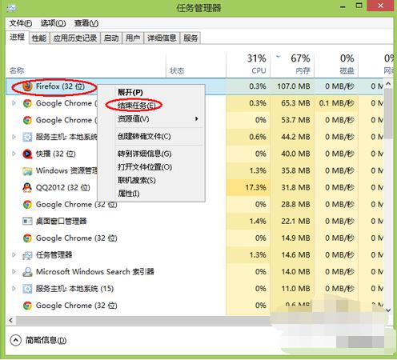
Task: Open the 文件(F) menu
Action: 21,23
